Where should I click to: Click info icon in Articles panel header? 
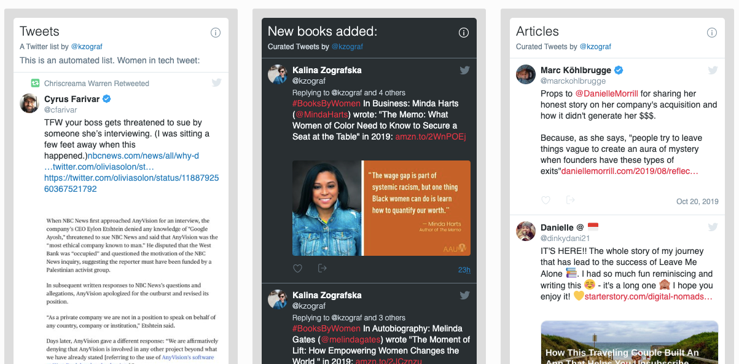pos(712,33)
